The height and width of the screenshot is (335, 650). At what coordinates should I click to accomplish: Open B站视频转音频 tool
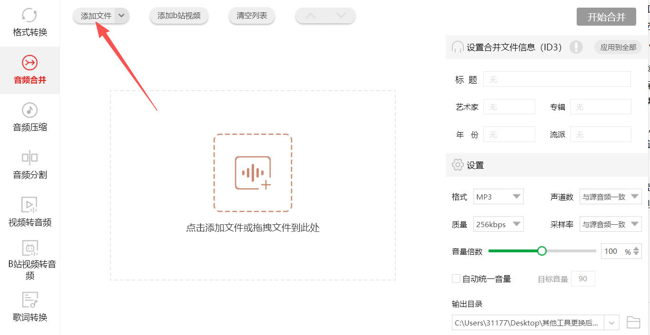point(30,261)
